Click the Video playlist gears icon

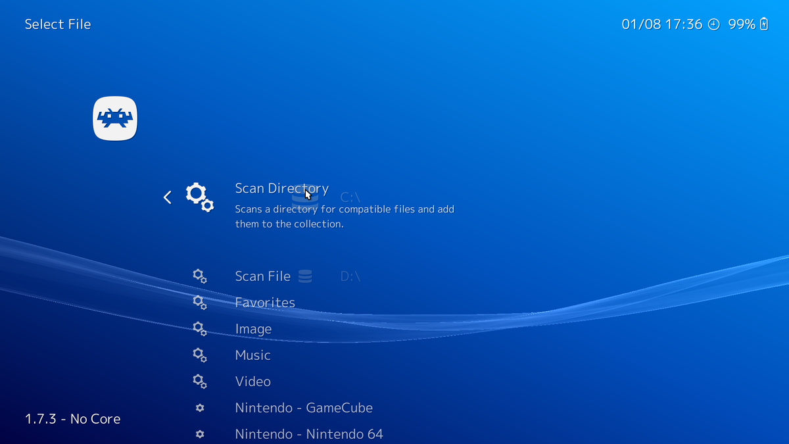pyautogui.click(x=200, y=381)
